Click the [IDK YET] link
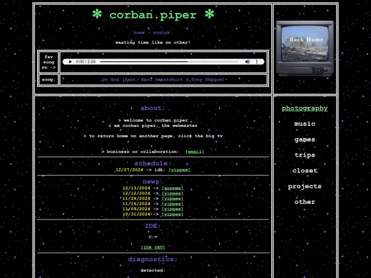Screen dimensions: 371x278 pyautogui.click(x=153, y=248)
